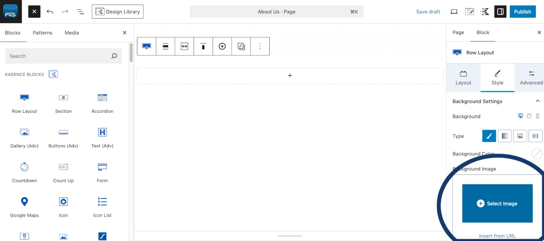Choose video background type

coord(535,136)
